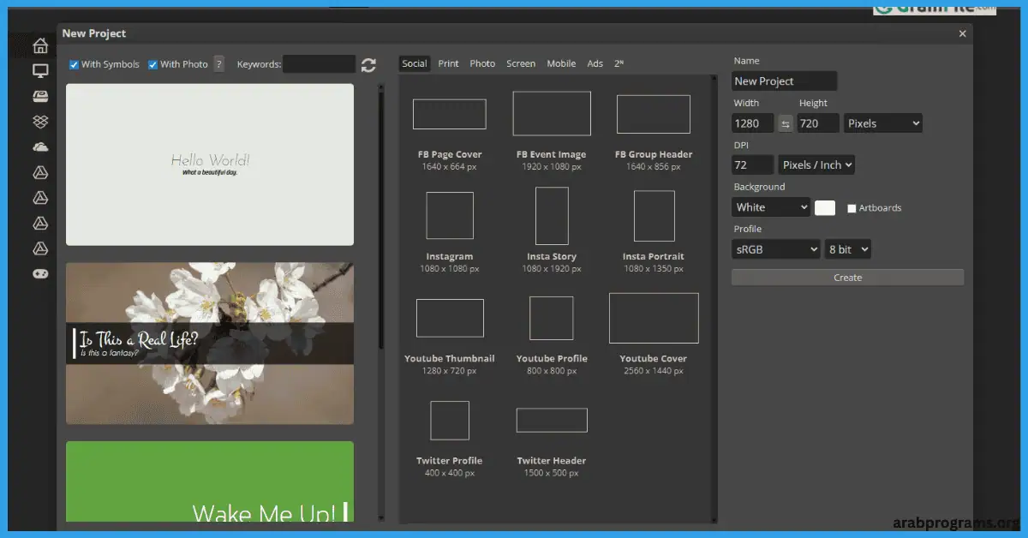Select the green Wake Me Up template

[210, 481]
